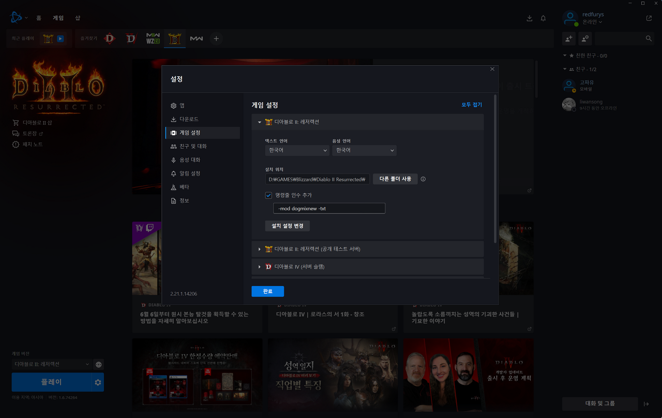662x418 pixels.
Task: Go to 앱 settings tab
Action: tap(202, 106)
